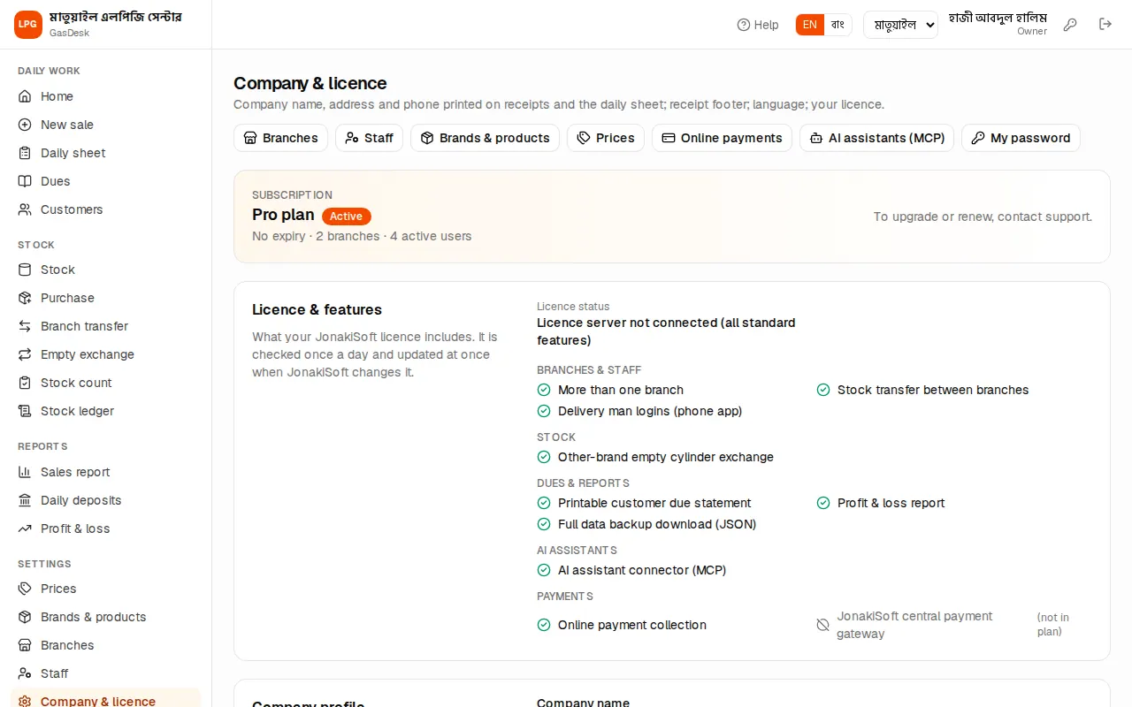Click the Empty exchange icon
Viewport: 1132px width, 707px height.
25,354
